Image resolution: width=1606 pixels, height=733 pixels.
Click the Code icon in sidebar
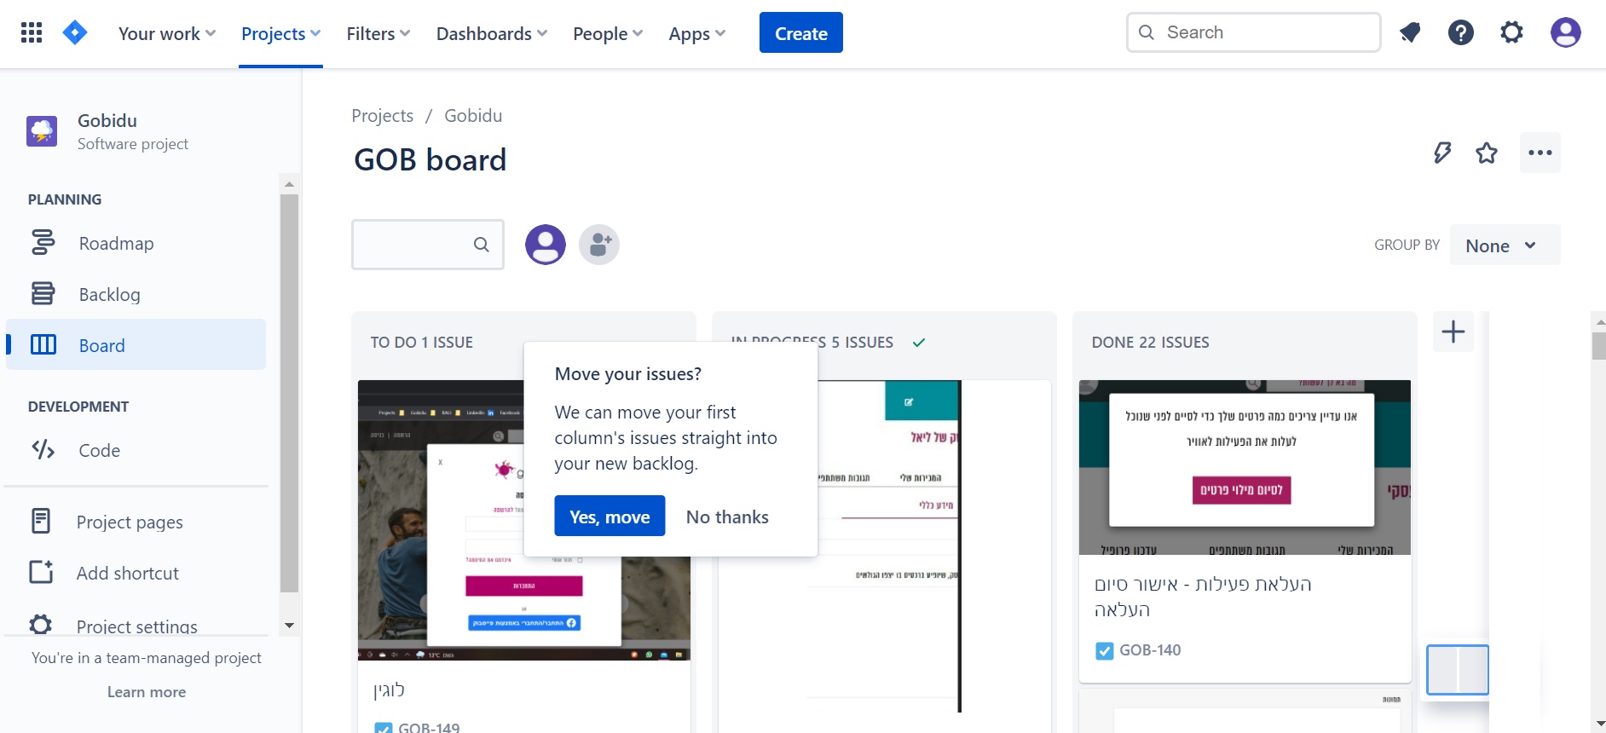click(43, 449)
